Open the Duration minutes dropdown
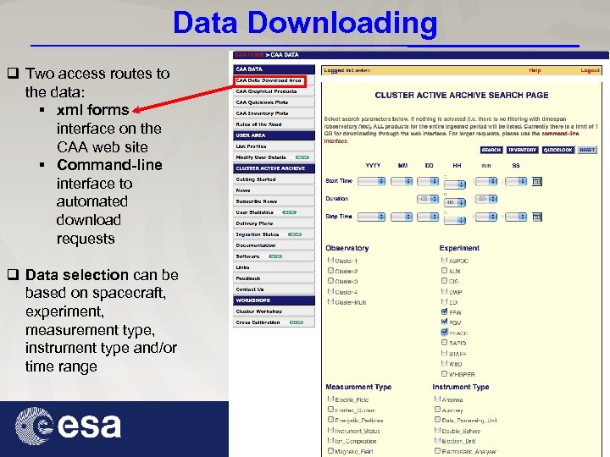The image size is (610, 457). (x=486, y=199)
